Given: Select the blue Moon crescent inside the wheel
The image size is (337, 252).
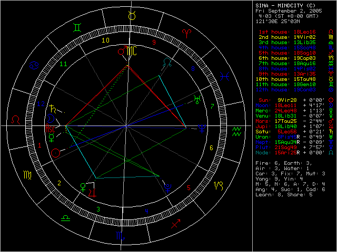Looking at the screenshot, I should [x=51, y=118].
